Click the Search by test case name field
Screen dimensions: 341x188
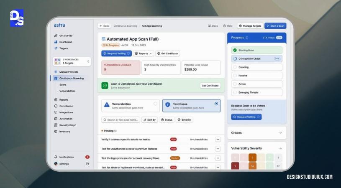121,119
